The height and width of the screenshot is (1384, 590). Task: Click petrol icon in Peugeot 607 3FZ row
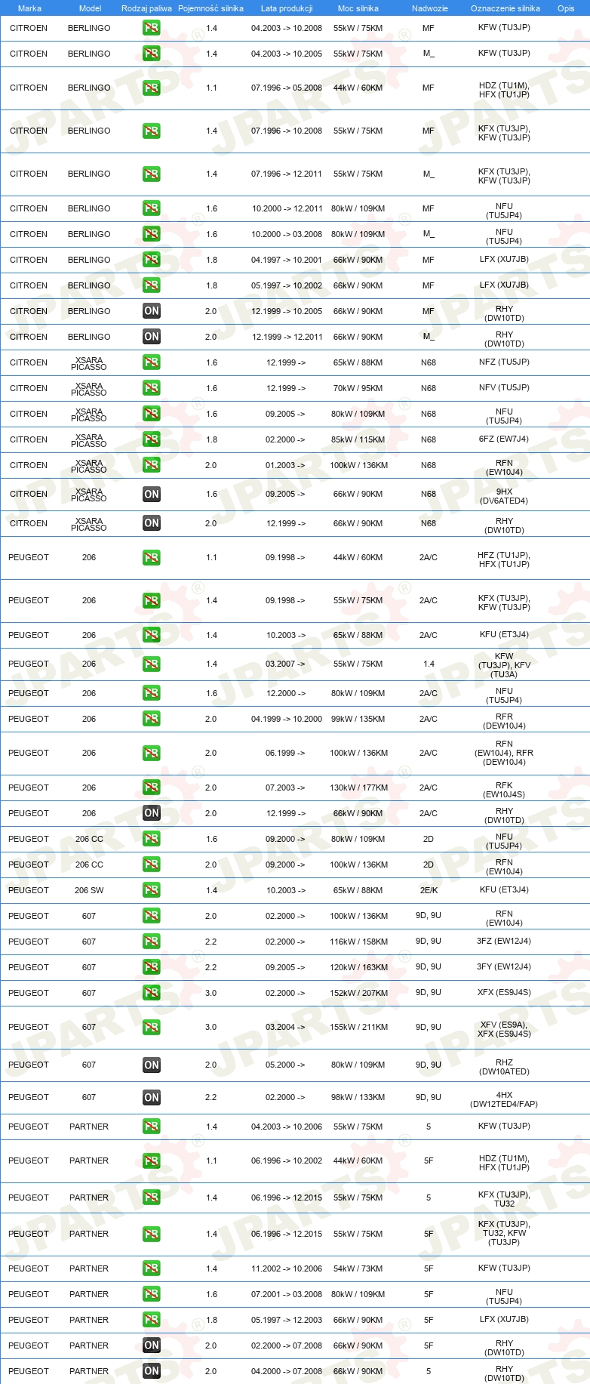coord(152,942)
